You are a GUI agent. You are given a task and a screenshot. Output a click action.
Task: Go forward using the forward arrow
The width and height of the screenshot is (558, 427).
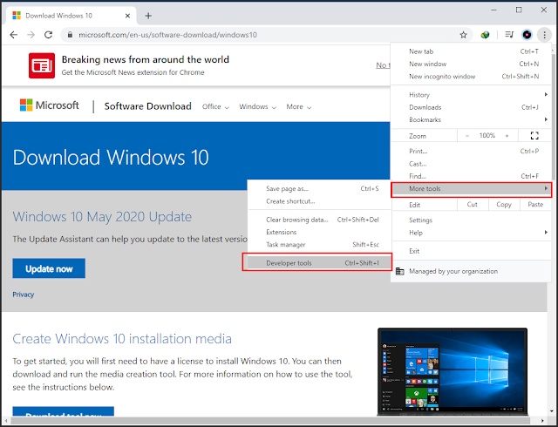tap(31, 35)
